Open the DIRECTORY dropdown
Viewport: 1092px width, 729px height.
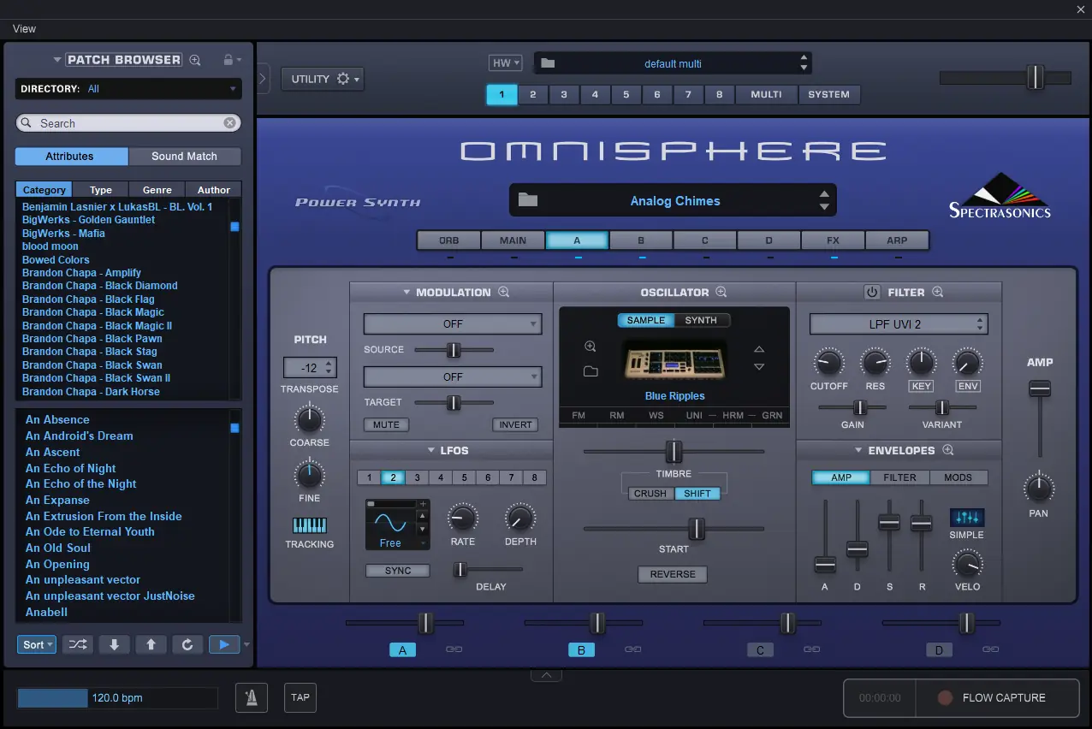pyautogui.click(x=128, y=89)
